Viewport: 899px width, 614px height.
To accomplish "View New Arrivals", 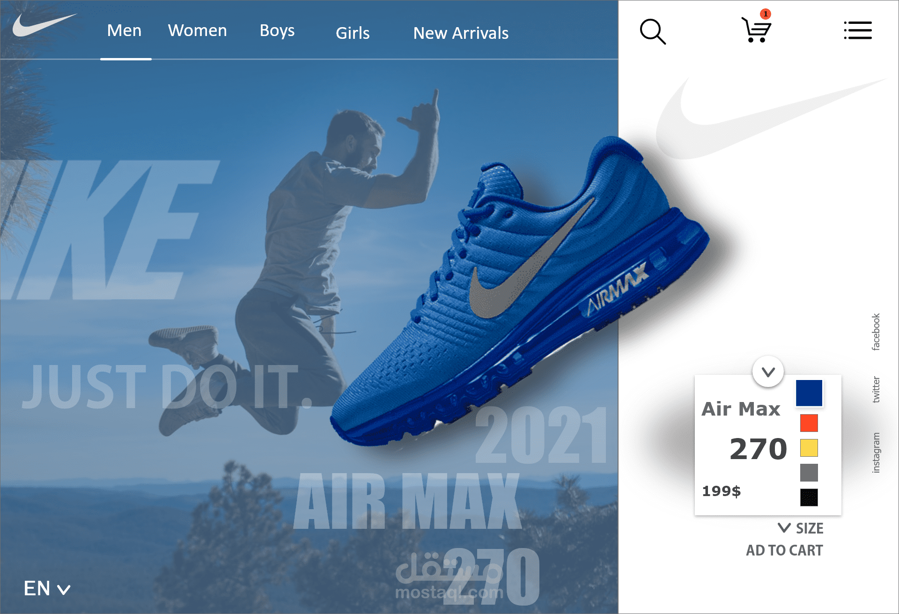I will 461,33.
